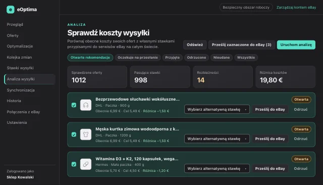This screenshot has height=185, width=323.
Task: Switch to the Przyjęte filter
Action: (173, 58)
